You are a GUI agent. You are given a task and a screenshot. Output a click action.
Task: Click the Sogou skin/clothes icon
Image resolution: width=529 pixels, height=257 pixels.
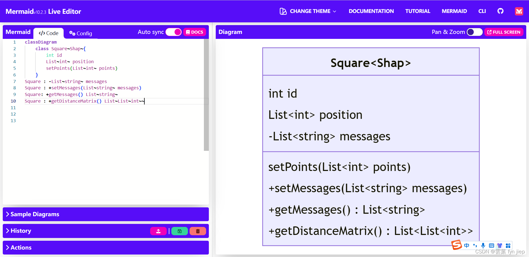500,245
